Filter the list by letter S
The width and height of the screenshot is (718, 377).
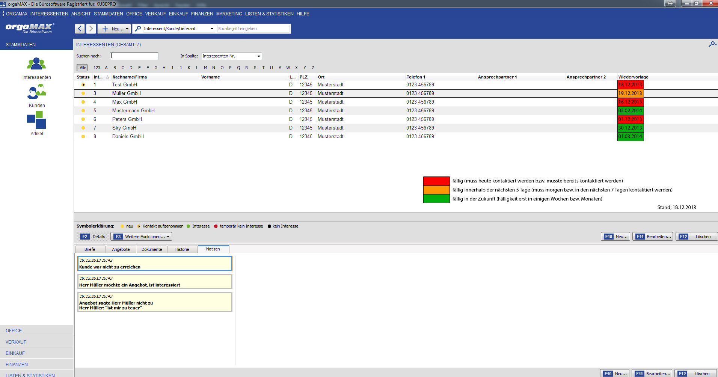[x=255, y=68]
